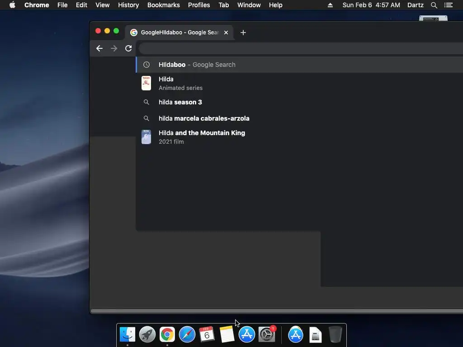The height and width of the screenshot is (347, 463).
Task: Select the GoogleHildaboo - Google Search tab
Action: (179, 33)
